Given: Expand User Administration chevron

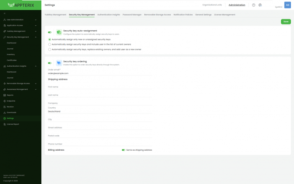Looking at the screenshot, I should [x=36, y=20].
